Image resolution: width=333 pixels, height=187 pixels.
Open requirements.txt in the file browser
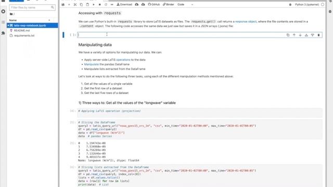(x=24, y=36)
